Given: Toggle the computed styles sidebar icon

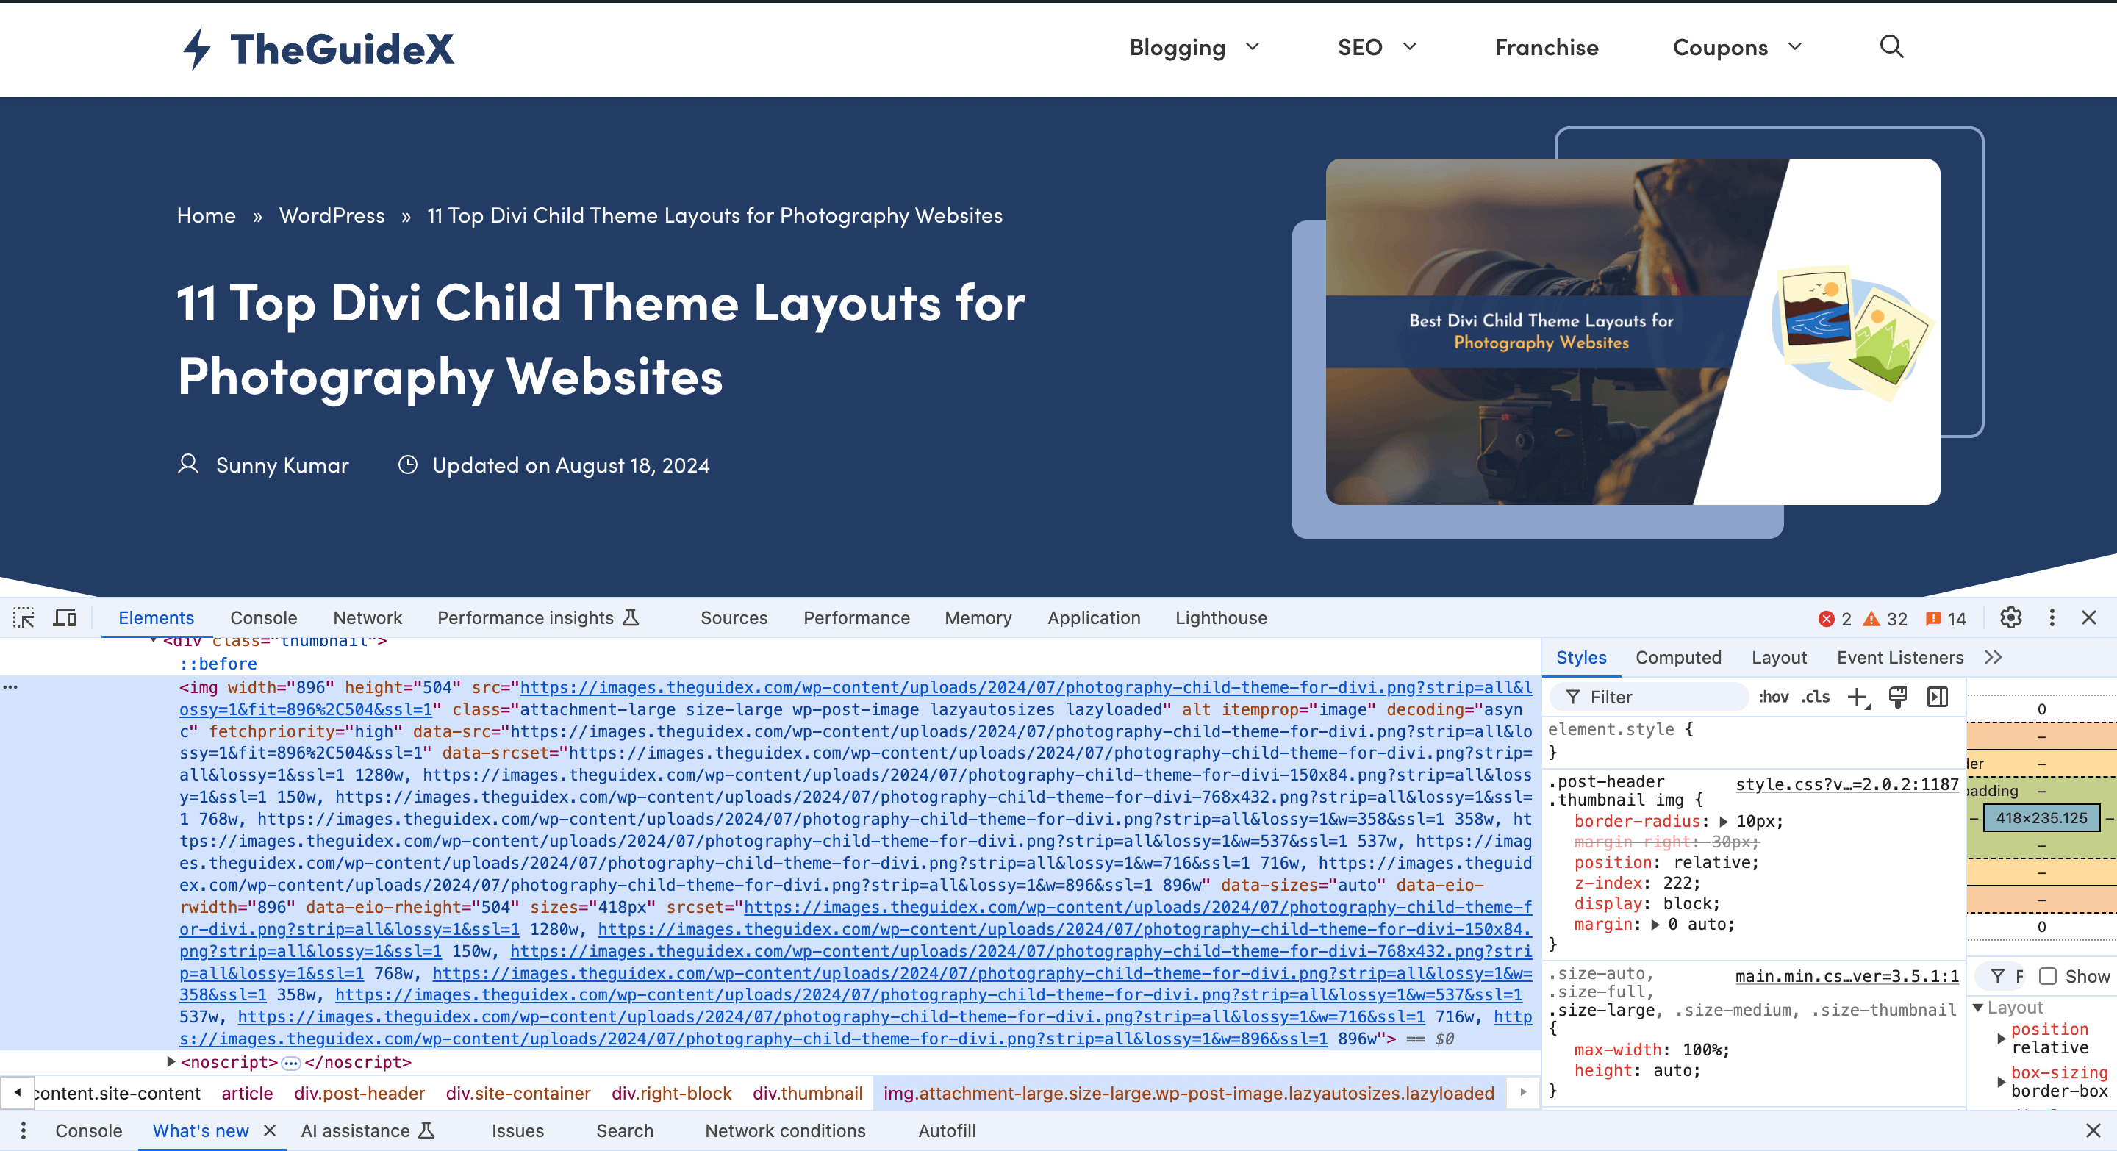Looking at the screenshot, I should click(x=1937, y=698).
